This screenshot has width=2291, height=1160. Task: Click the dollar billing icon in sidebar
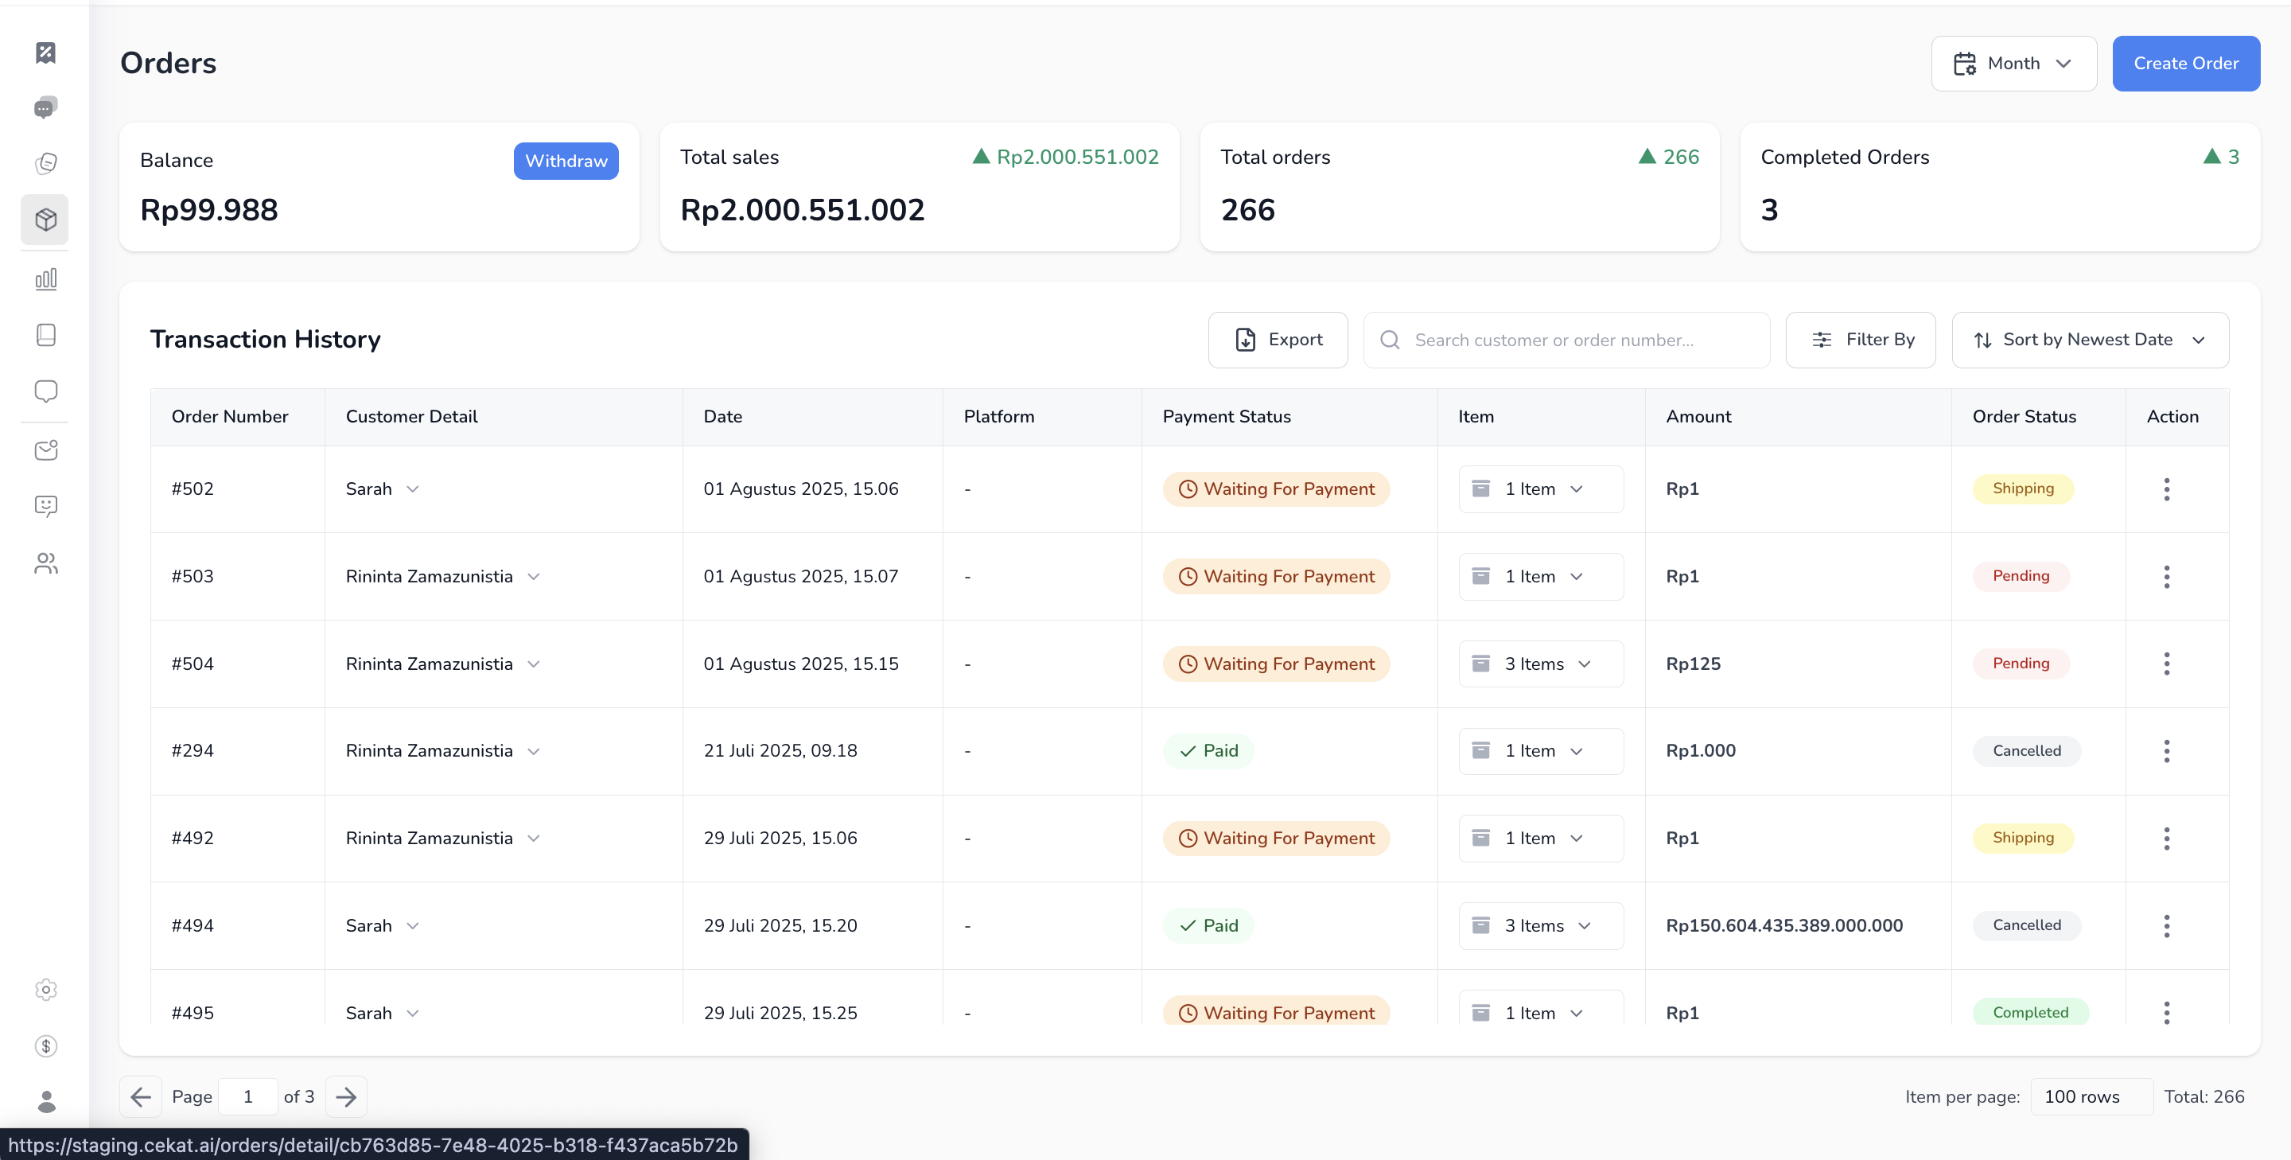click(45, 1046)
